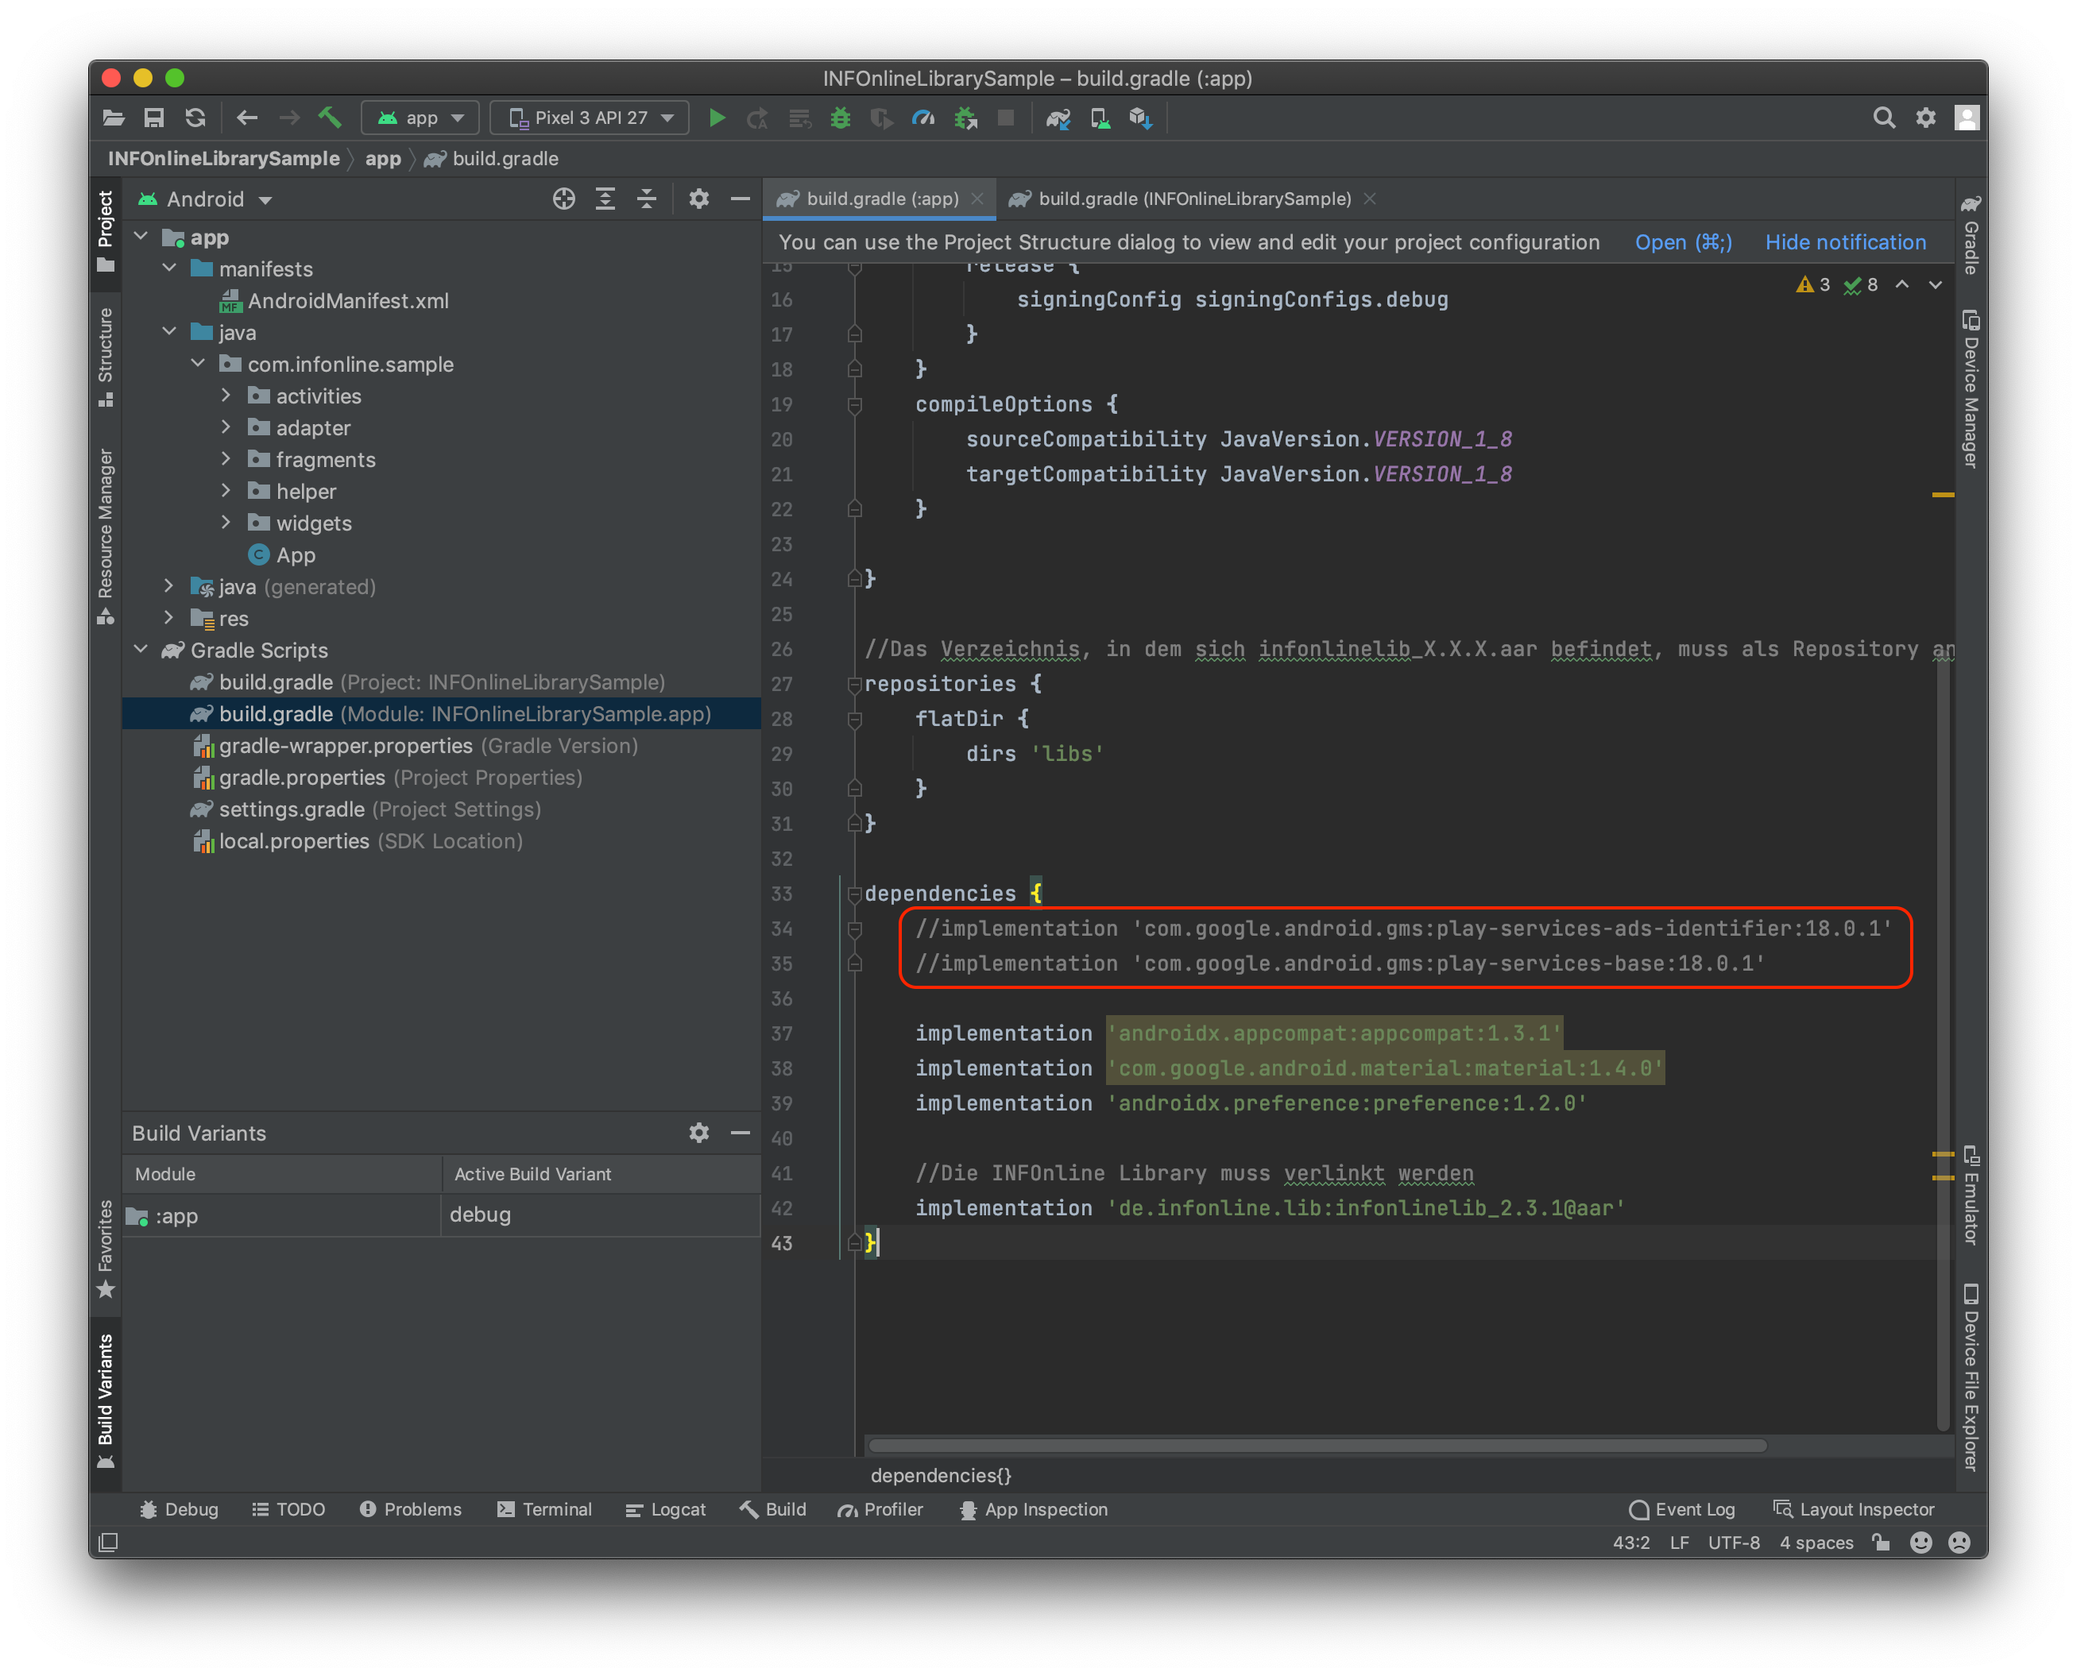Viewport: 2077px width, 1676px height.
Task: Open the Layout Inspector
Action: click(1854, 1510)
